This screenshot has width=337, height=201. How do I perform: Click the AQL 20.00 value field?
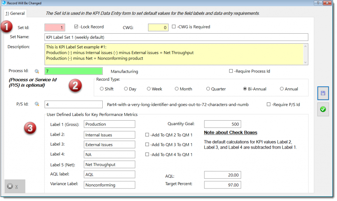pos(222,175)
